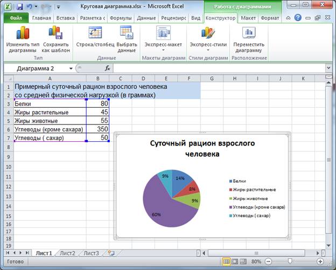Switch to Page Break Preview icon
Viewport: 336px width, 270px height.
pyautogui.click(x=243, y=261)
